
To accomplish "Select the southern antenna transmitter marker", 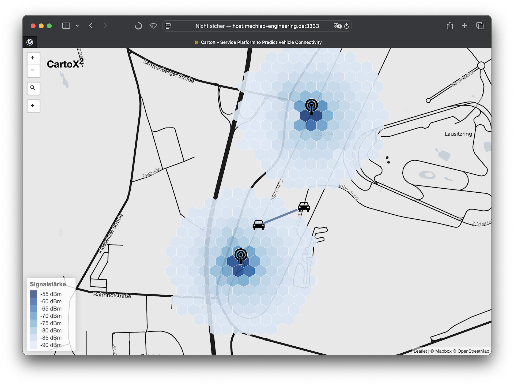I will 241,255.
